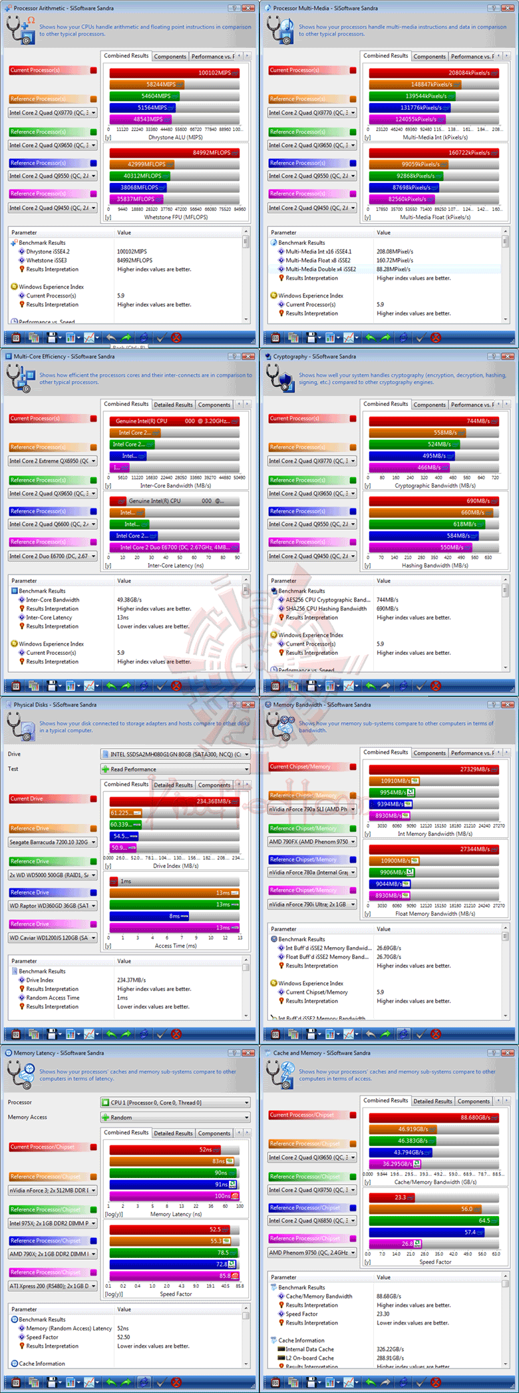Image resolution: width=519 pixels, height=1393 pixels.
Task: Select the Inter-Core Latency result row
Action: pyautogui.click(x=126, y=617)
